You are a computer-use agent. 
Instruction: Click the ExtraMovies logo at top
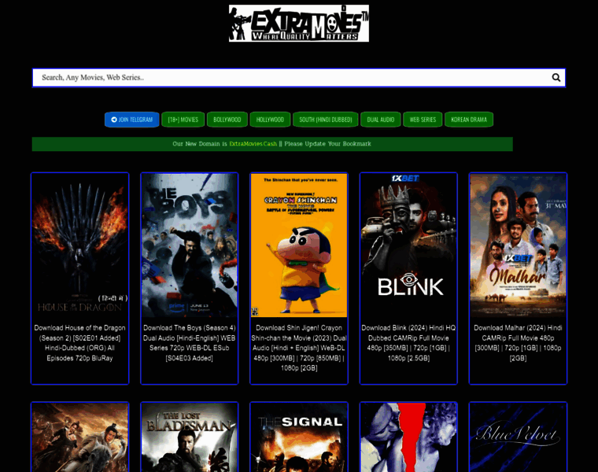299,24
